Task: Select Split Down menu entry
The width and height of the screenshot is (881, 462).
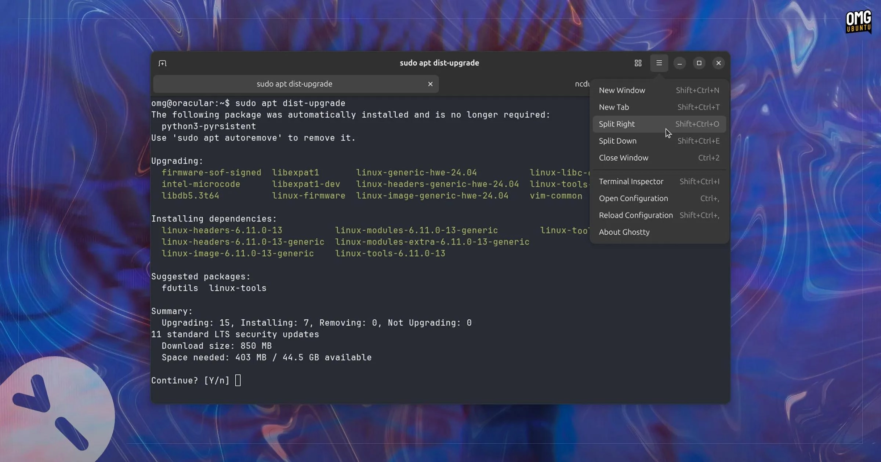Action: click(659, 141)
